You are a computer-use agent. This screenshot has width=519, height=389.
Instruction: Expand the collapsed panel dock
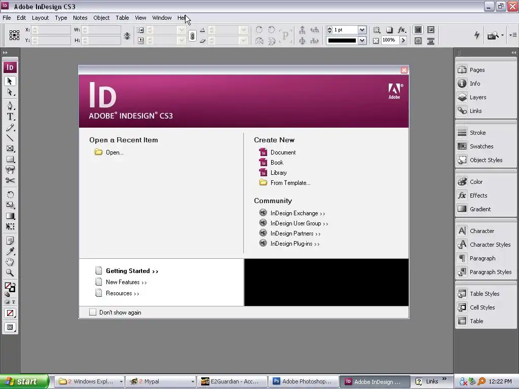(513, 52)
